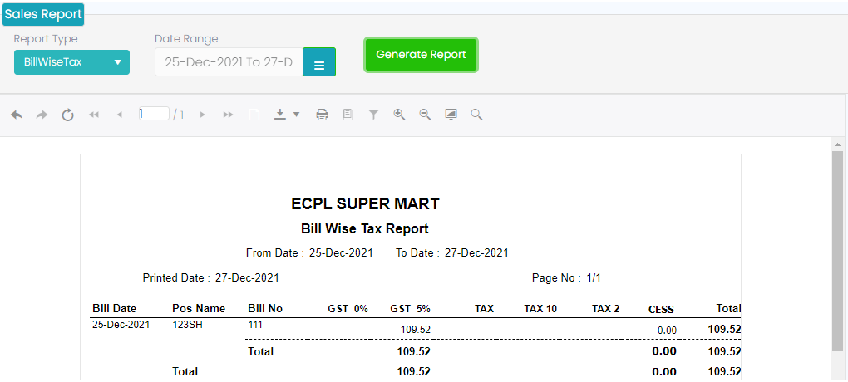Go to first page of report
Viewport: 848px width, 382px height.
click(94, 115)
